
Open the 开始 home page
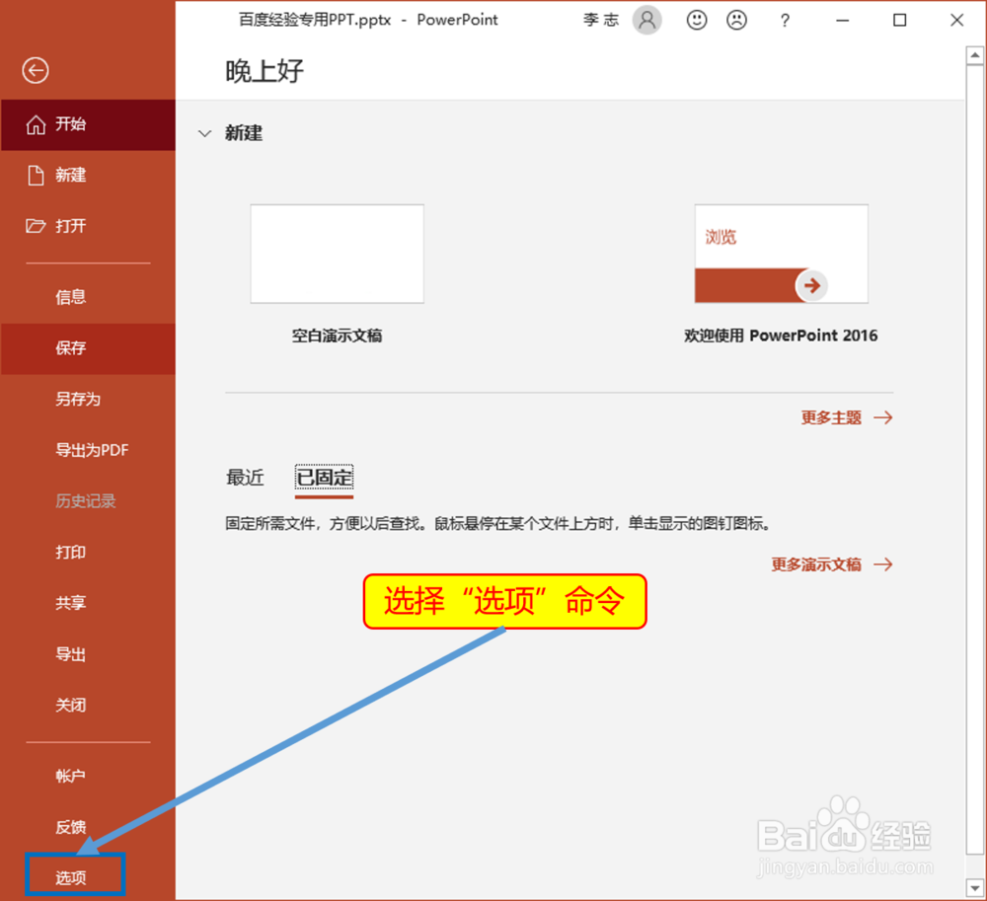pyautogui.click(x=88, y=124)
